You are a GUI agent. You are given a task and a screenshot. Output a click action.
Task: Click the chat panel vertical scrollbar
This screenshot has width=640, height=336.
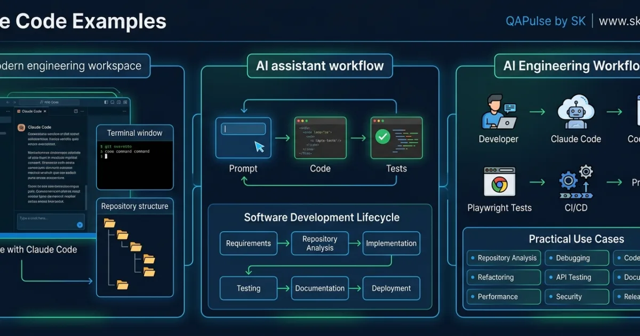(x=86, y=197)
